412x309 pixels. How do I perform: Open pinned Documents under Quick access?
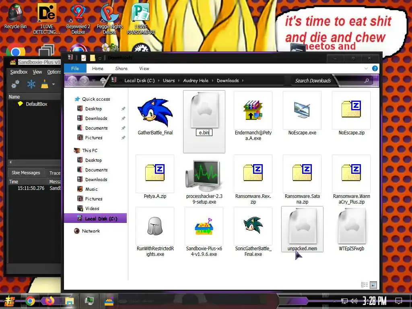96,128
